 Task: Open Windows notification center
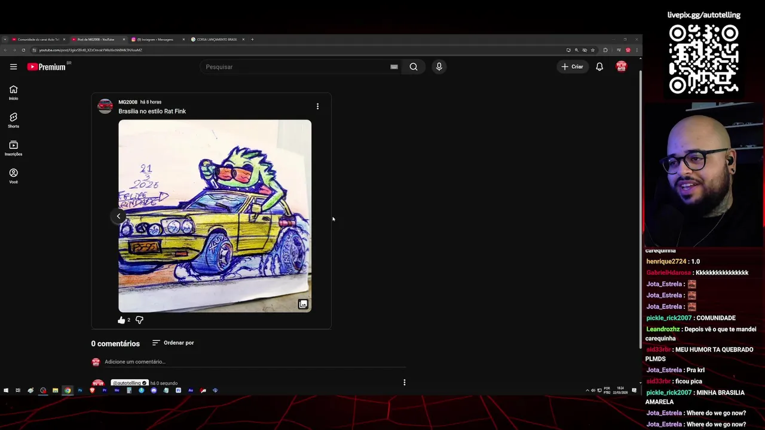[634, 391]
